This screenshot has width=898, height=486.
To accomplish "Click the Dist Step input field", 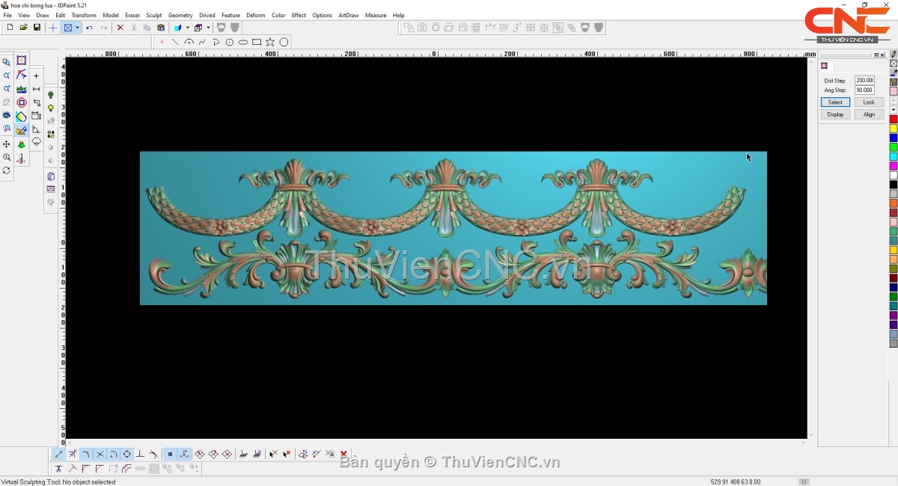I will coord(864,81).
